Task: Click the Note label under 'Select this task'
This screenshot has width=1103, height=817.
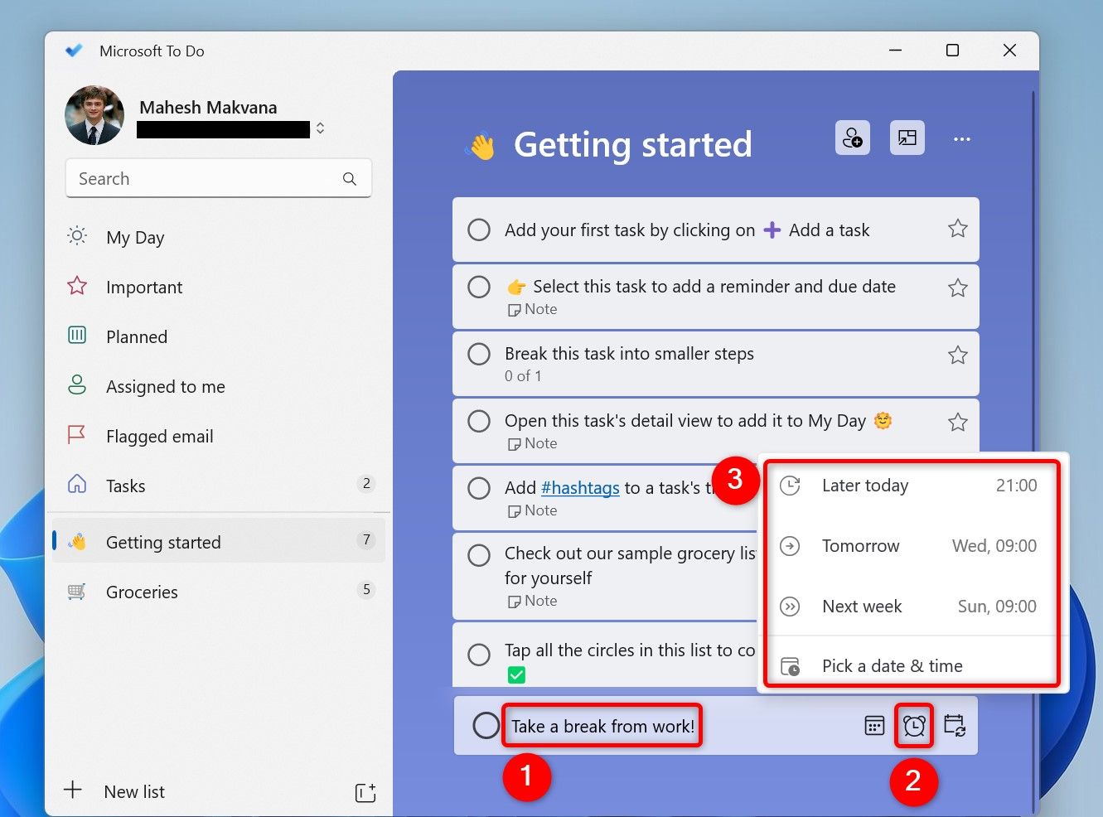Action: [533, 309]
